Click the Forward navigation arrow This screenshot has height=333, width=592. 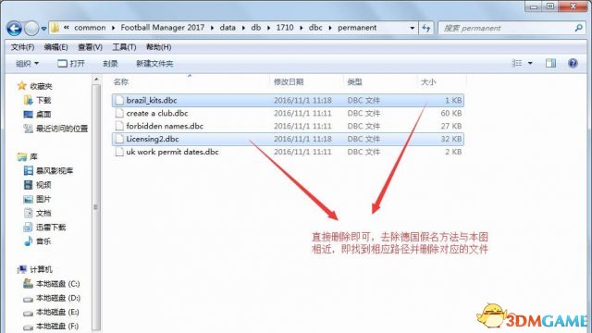(31, 28)
